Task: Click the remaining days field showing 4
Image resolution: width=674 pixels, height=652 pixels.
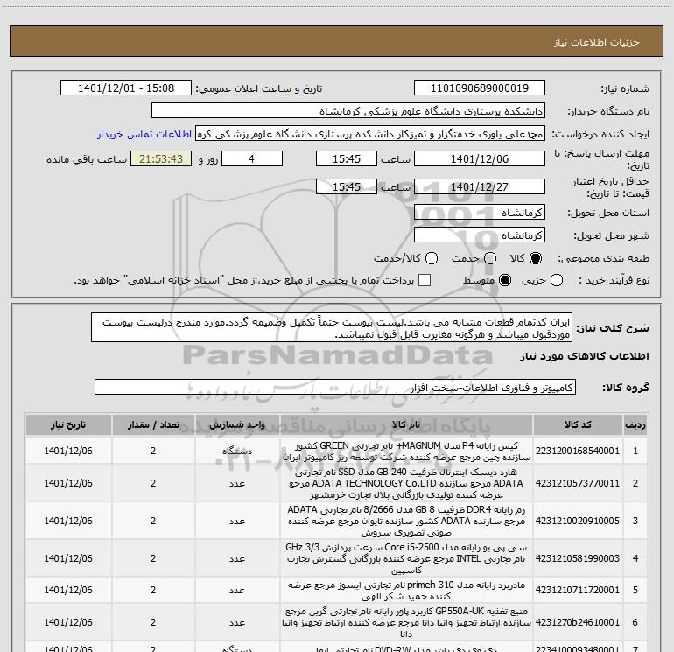Action: 251,158
